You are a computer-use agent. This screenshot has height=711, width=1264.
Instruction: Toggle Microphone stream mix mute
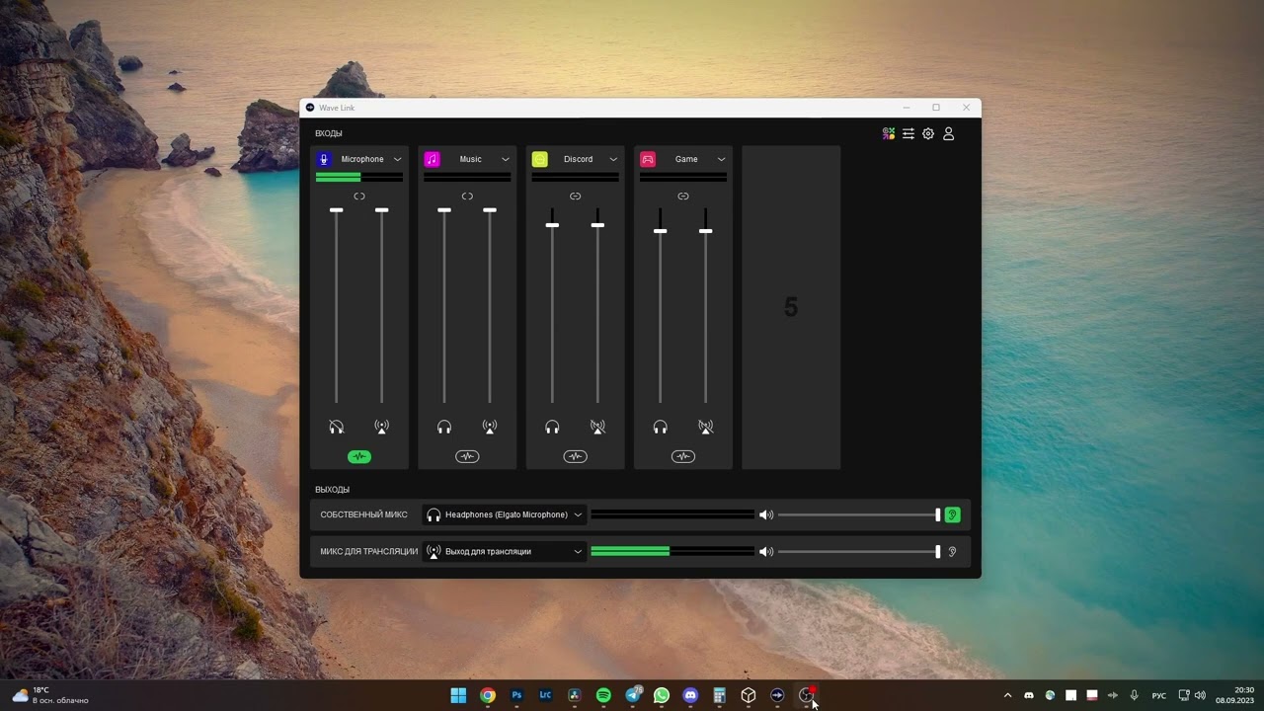click(382, 427)
